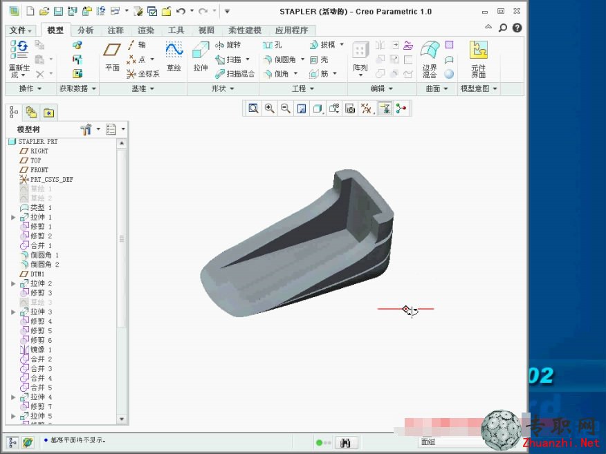Image resolution: width=606 pixels, height=454 pixels.
Task: Toggle the navigator pane icon in status bar
Action: (12, 442)
